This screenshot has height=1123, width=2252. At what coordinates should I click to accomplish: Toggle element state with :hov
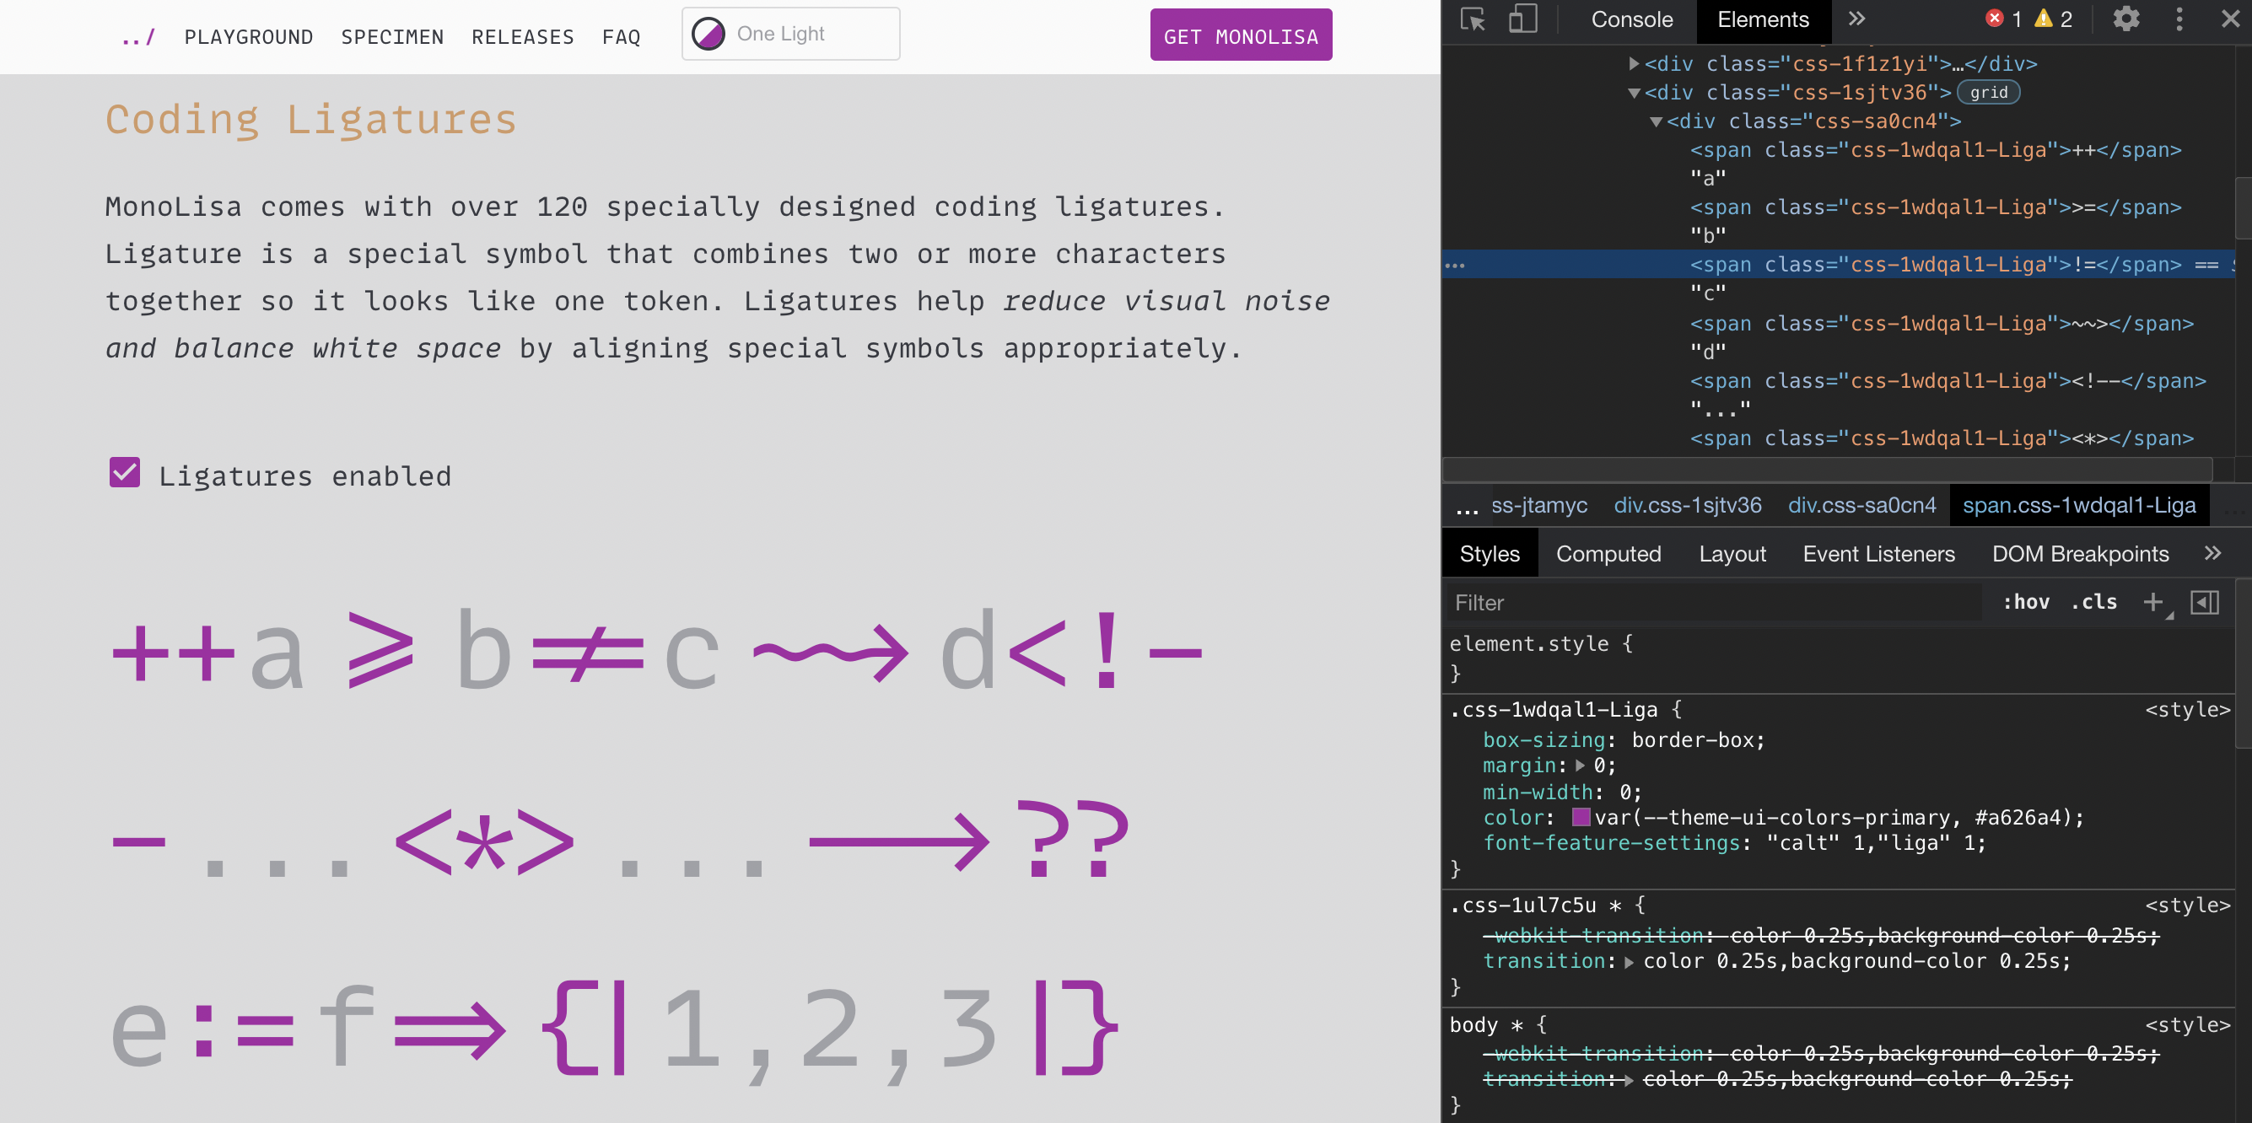[2027, 601]
